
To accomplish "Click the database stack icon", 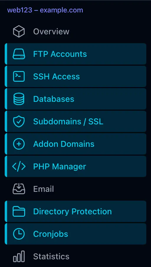I will (x=19, y=99).
